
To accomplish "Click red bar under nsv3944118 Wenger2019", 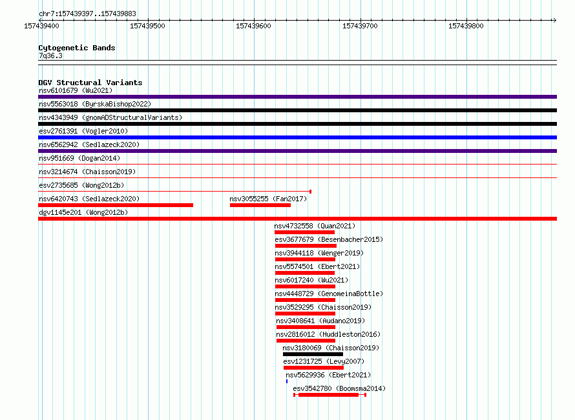I will pos(305,259).
